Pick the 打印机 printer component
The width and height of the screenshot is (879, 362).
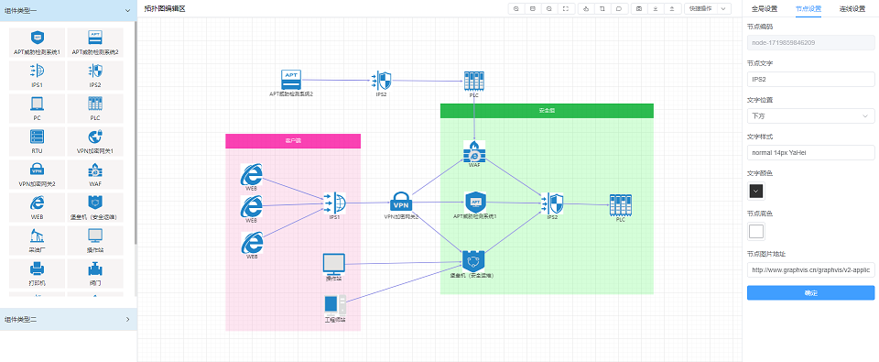pyautogui.click(x=37, y=273)
